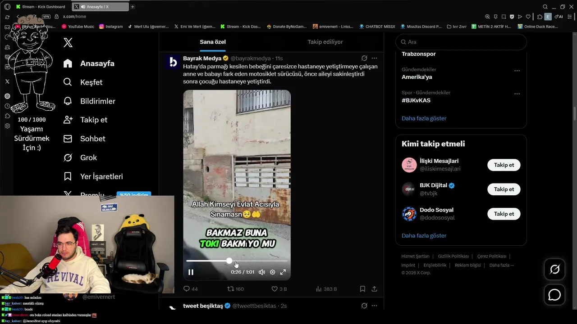Like the Bayrak Medya tweet
Screen dimensions: 577x324
[279, 289]
